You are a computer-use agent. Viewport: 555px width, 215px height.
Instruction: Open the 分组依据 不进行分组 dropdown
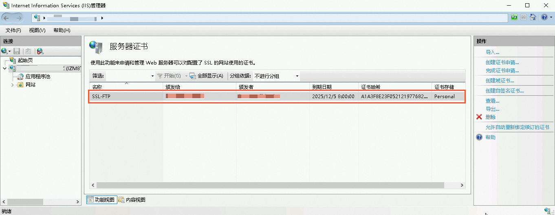pos(276,76)
